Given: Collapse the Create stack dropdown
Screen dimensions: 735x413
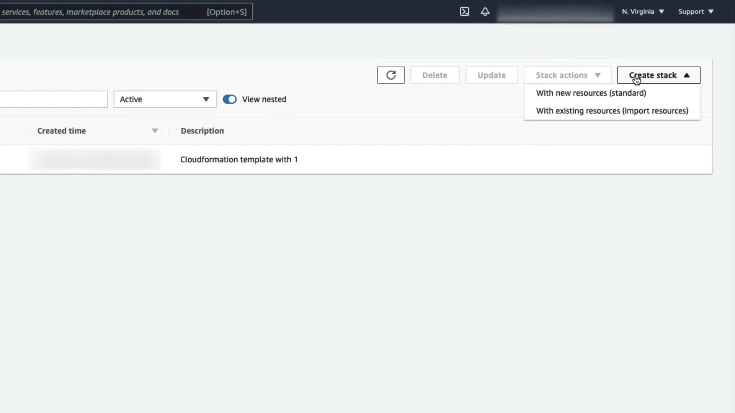Looking at the screenshot, I should tap(658, 75).
